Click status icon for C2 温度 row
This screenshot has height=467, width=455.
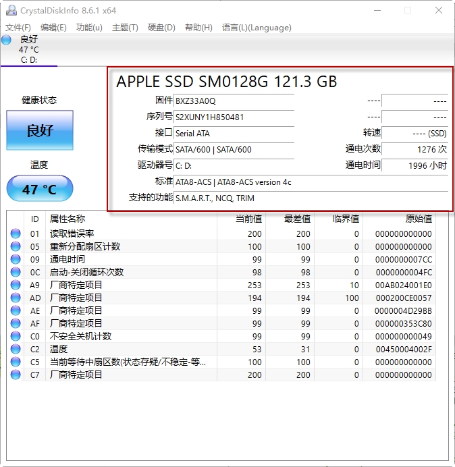tap(16, 349)
